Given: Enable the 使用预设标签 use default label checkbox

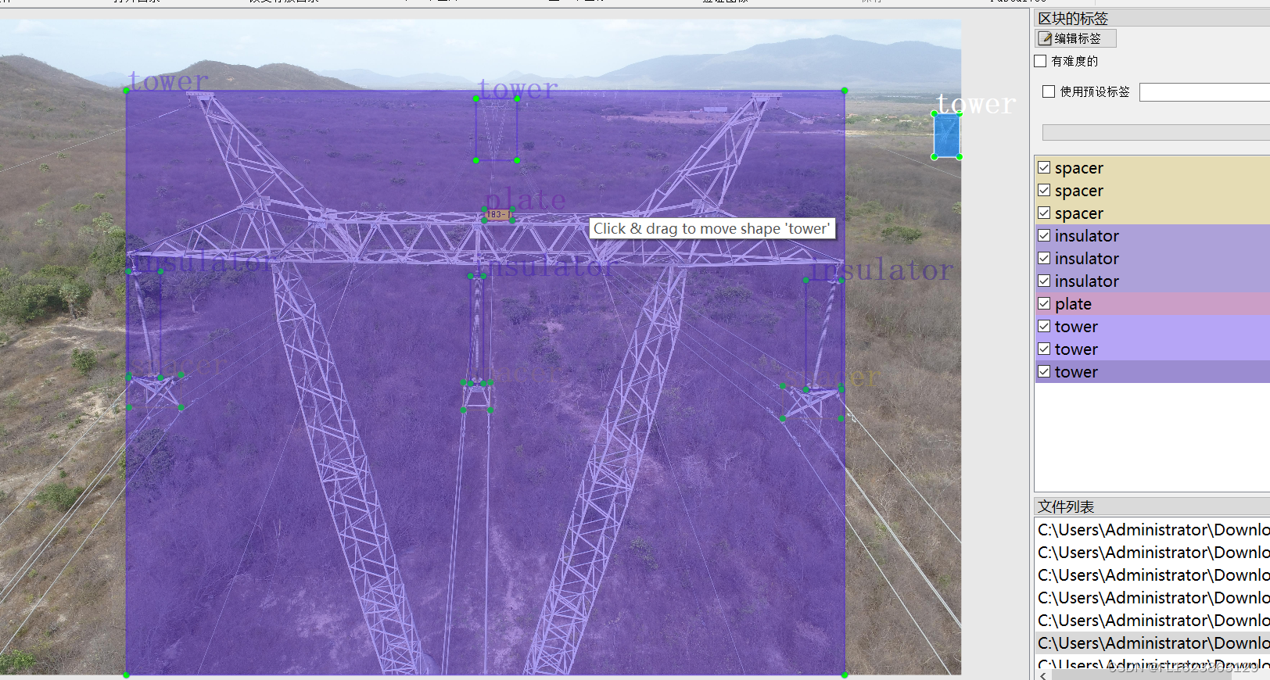Looking at the screenshot, I should tap(1049, 91).
